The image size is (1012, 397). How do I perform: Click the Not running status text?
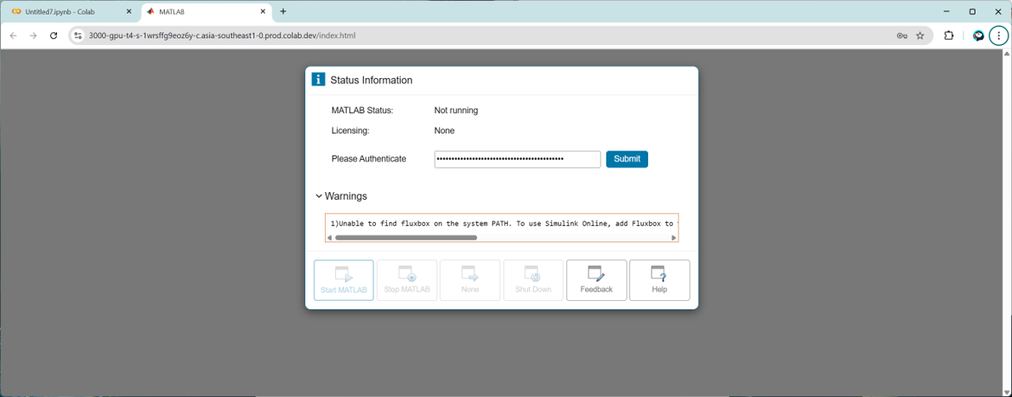pyautogui.click(x=457, y=111)
